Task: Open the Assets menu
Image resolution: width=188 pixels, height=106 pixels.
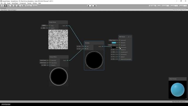Action: pyautogui.click(x=9, y=3)
